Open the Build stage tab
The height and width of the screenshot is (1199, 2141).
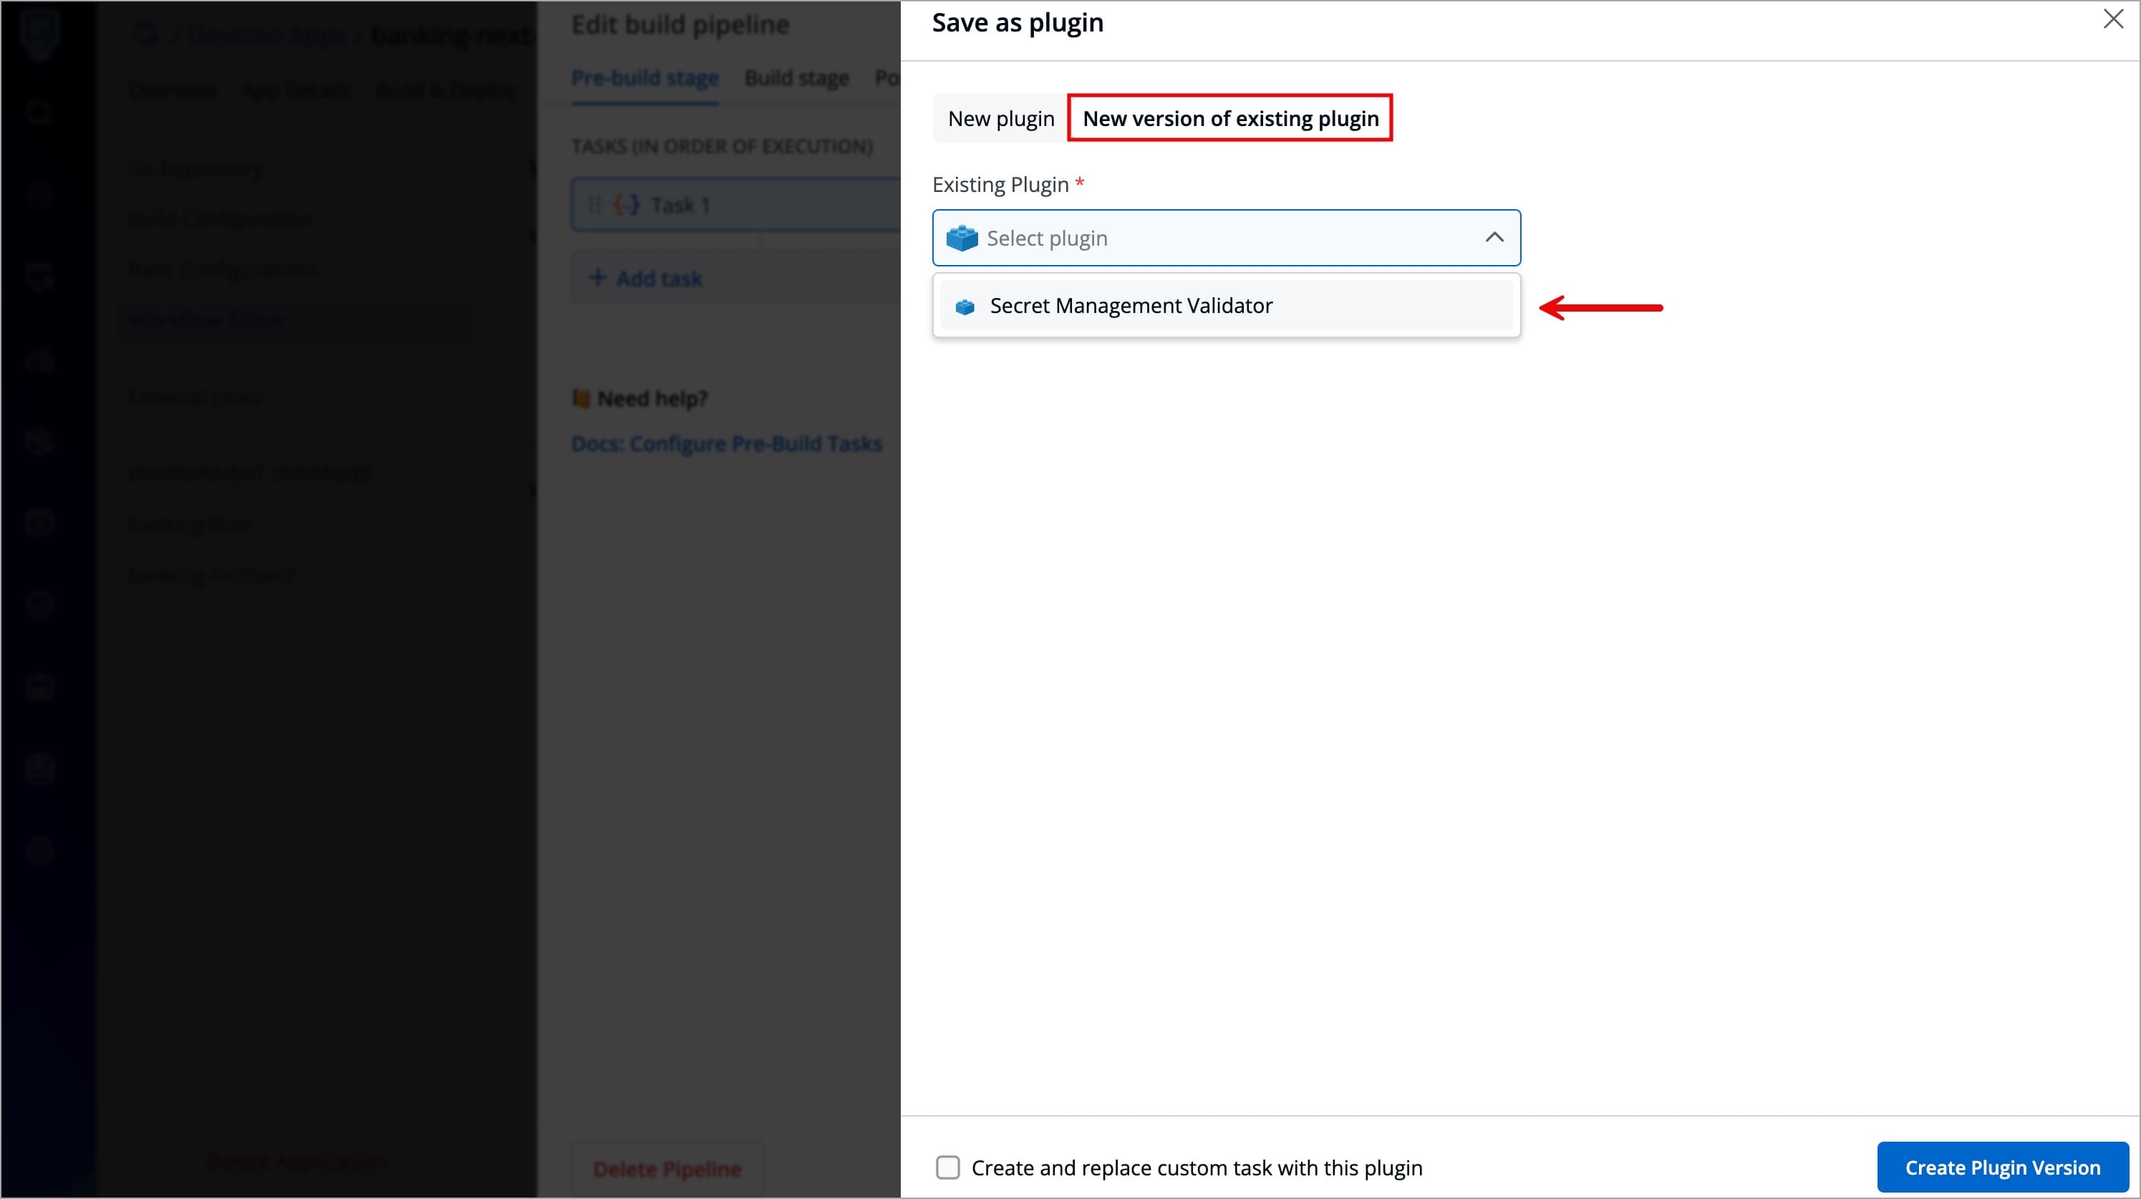coord(796,78)
